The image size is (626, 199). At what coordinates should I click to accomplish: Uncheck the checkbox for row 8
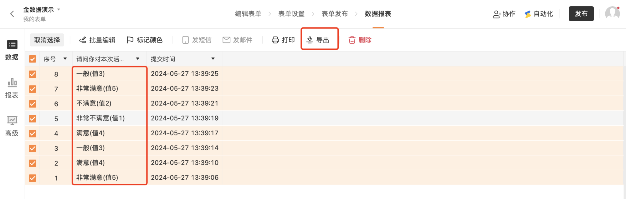point(33,74)
